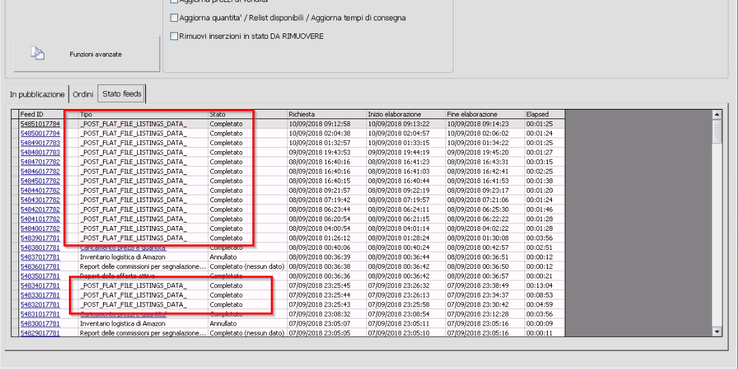The width and height of the screenshot is (738, 369).
Task: Open feed link 54830017781
Action: (x=40, y=323)
